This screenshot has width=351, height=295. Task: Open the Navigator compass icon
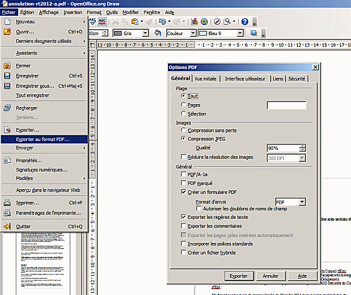217,22
